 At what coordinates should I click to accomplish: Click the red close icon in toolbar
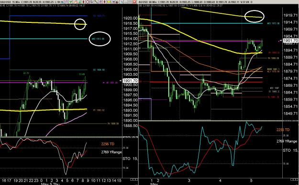pos(134,2)
